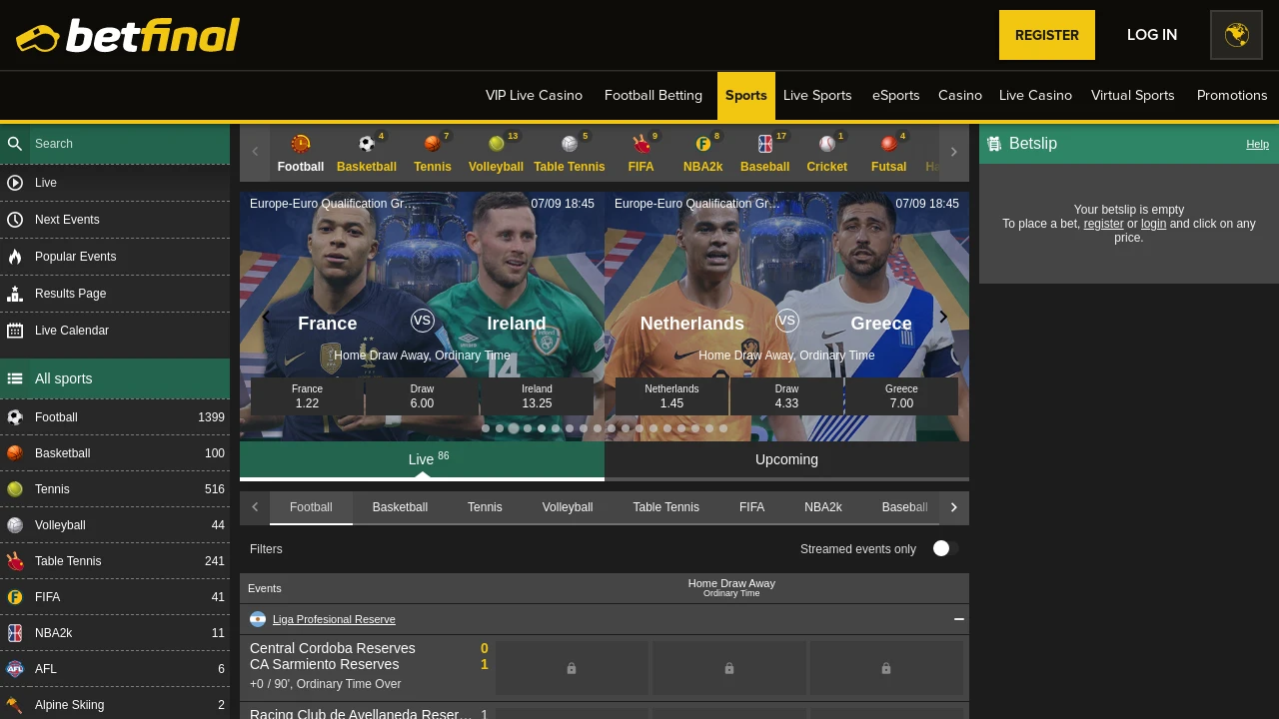The height and width of the screenshot is (719, 1279).
Task: Click the Betslip receipt icon
Action: click(x=994, y=144)
